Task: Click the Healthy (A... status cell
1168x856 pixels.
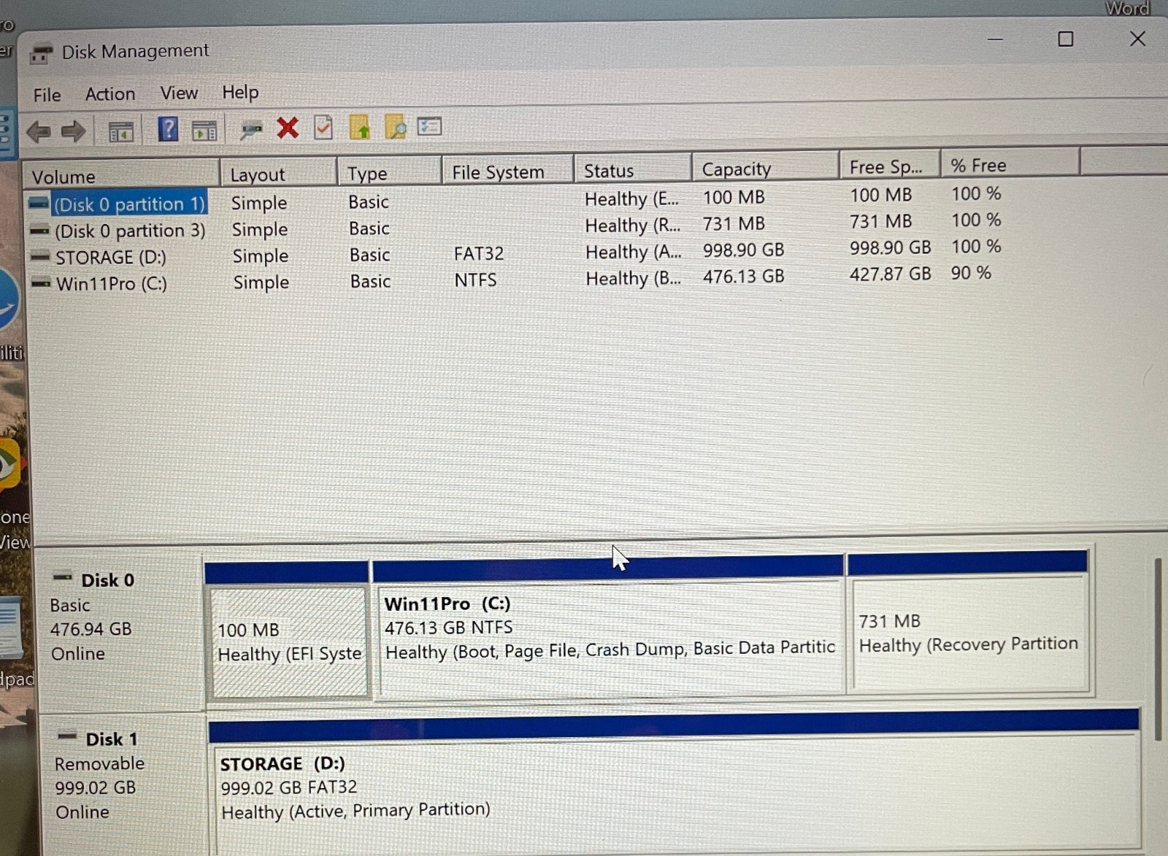Action: [633, 252]
